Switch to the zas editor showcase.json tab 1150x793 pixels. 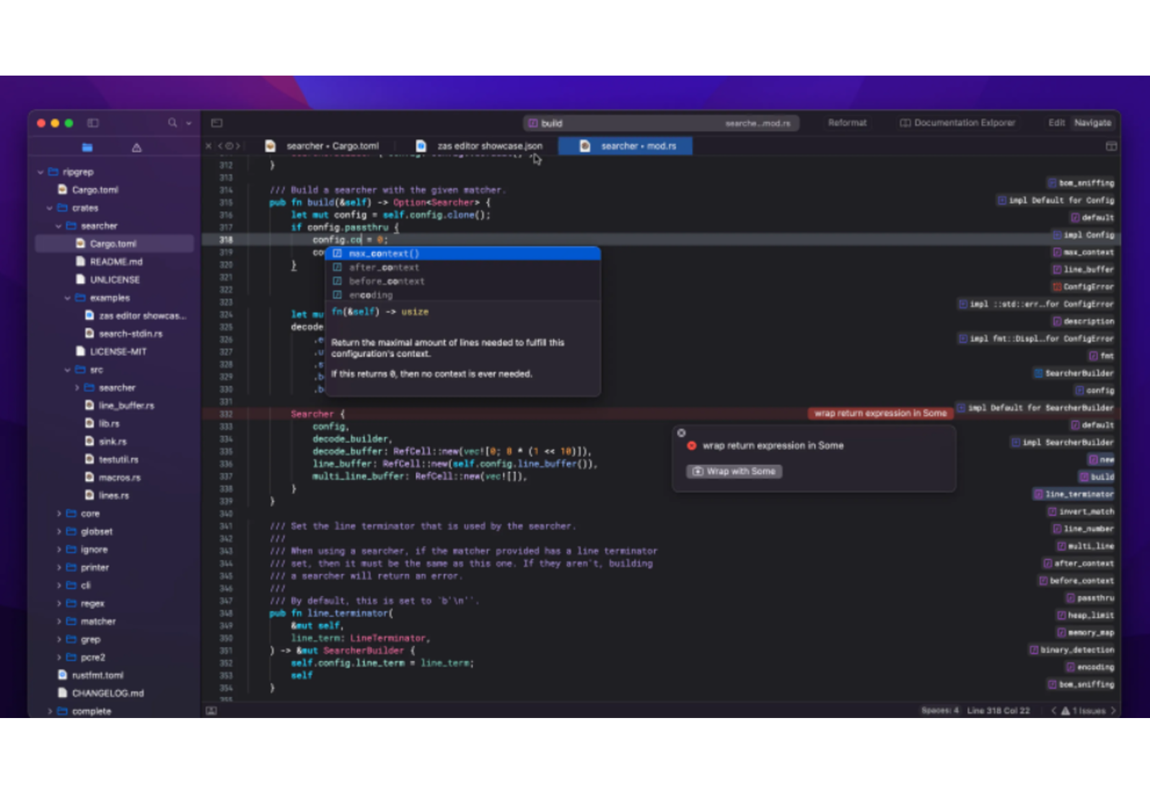[x=479, y=146]
